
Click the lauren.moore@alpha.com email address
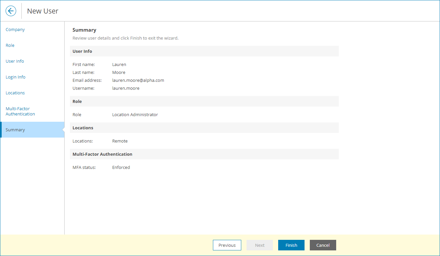point(138,80)
